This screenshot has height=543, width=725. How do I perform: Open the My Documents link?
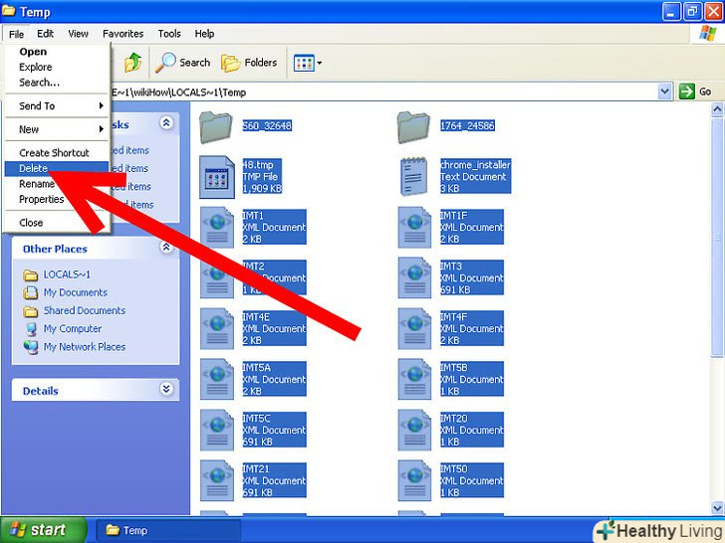tap(75, 292)
